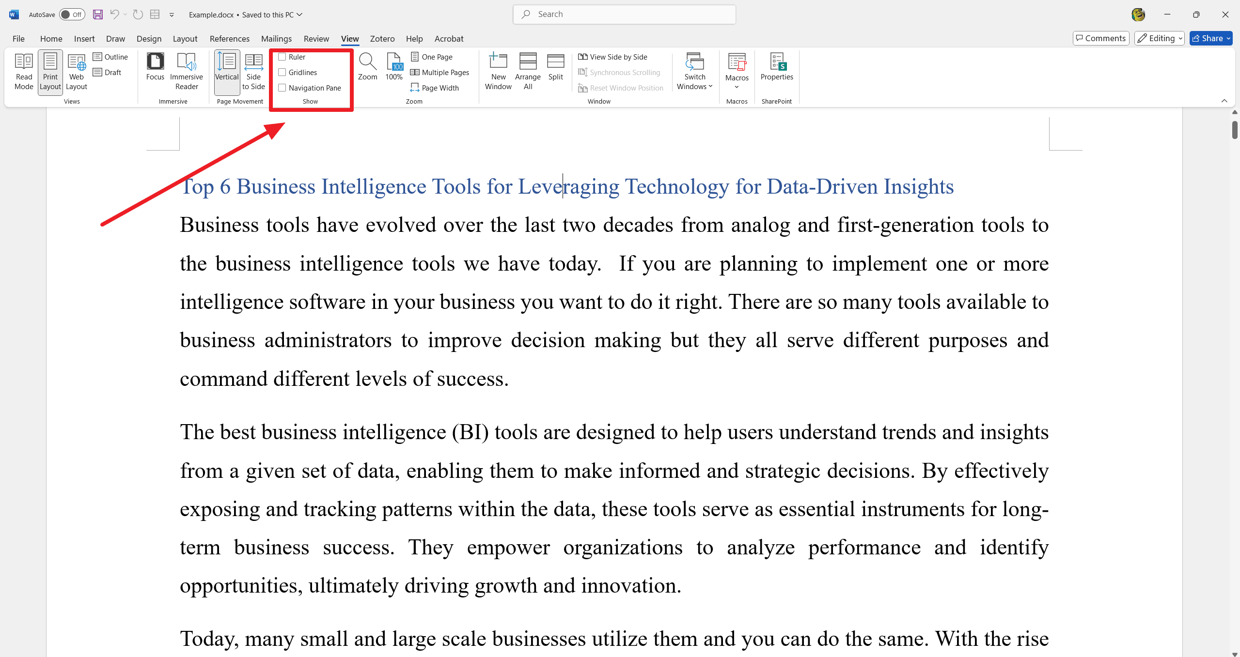Enable the Navigation Pane checkbox

282,88
